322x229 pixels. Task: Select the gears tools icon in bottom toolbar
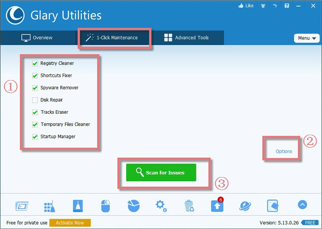click(161, 205)
